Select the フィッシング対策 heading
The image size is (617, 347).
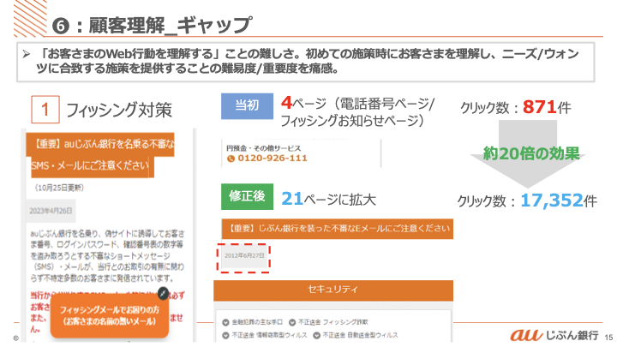click(x=119, y=110)
